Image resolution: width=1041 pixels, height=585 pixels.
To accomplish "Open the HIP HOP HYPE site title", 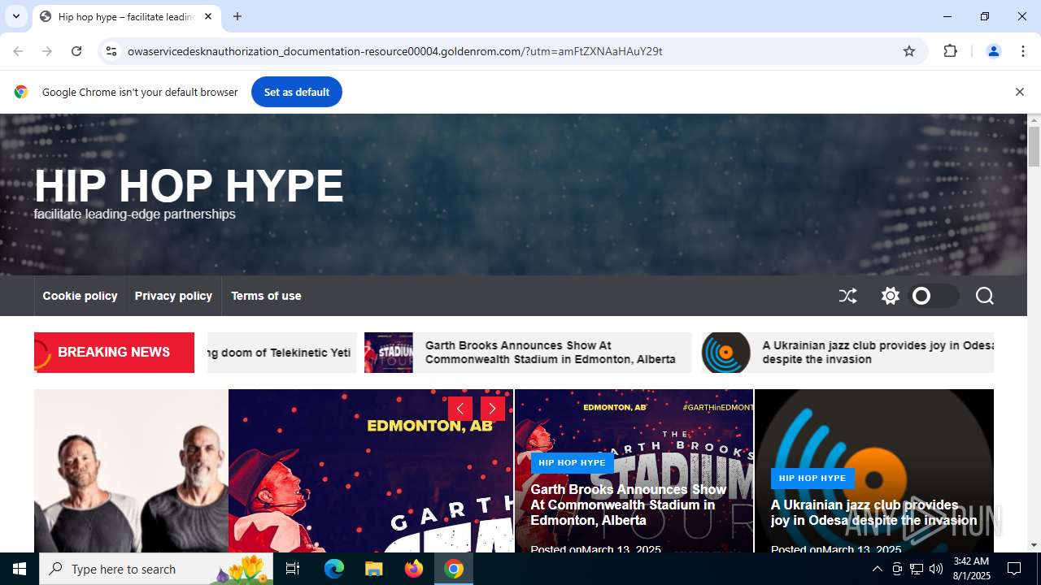I will tap(189, 186).
